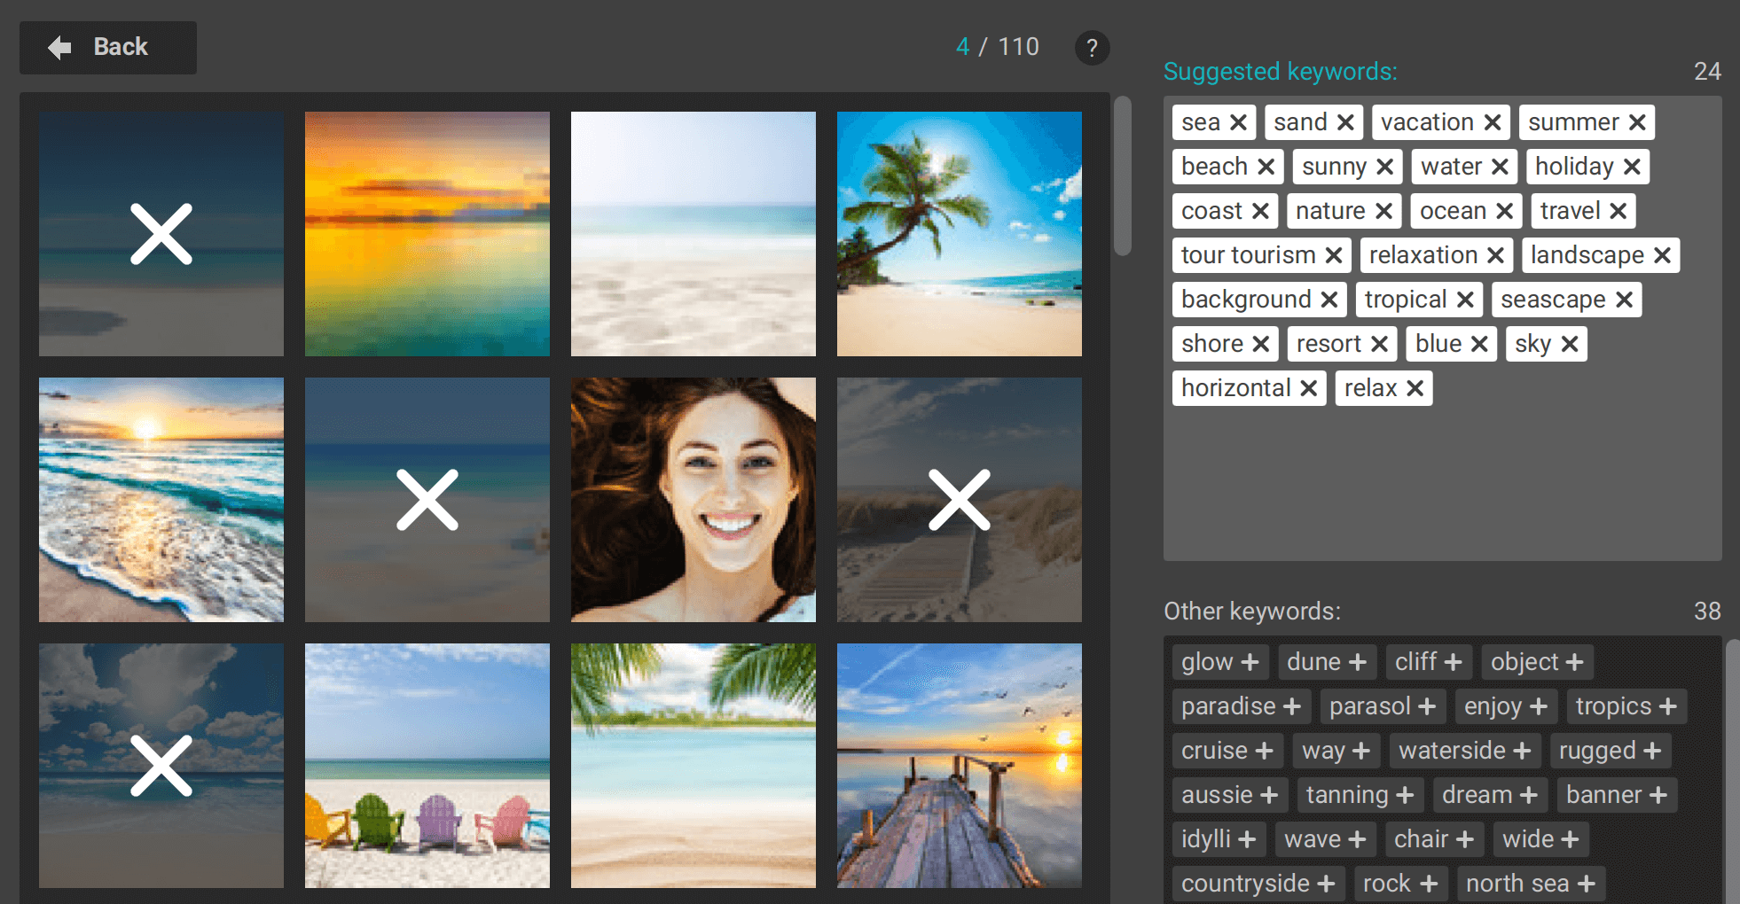Reselect the deselected boardwalk dune thumbnail
Viewport: 1740px width, 904px height.
pos(959,500)
